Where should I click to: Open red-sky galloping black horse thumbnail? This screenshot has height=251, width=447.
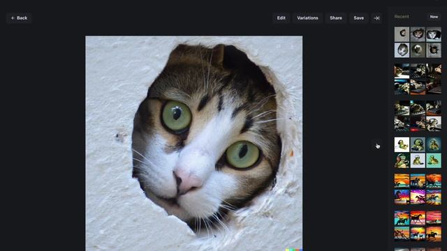click(418, 218)
